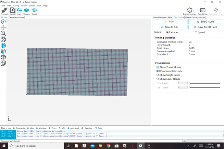Hit the Emergency Stop lightning icon
224x149 pixels.
pyautogui.click(x=216, y=10)
